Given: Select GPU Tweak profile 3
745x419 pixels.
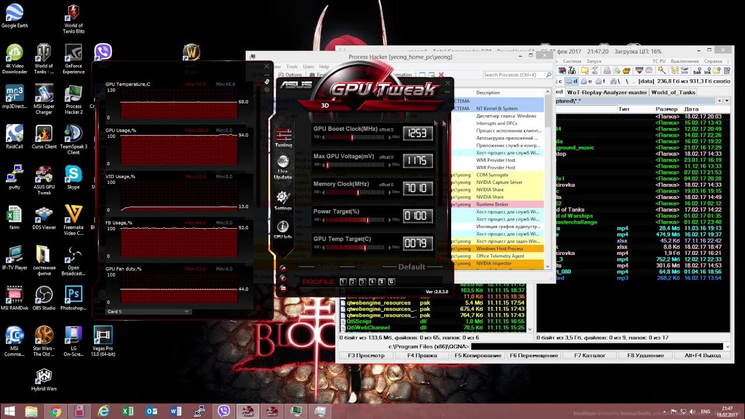Looking at the screenshot, I should 363,282.
